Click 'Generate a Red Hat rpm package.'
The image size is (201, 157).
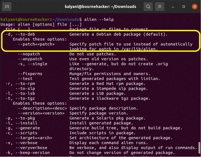(107, 84)
